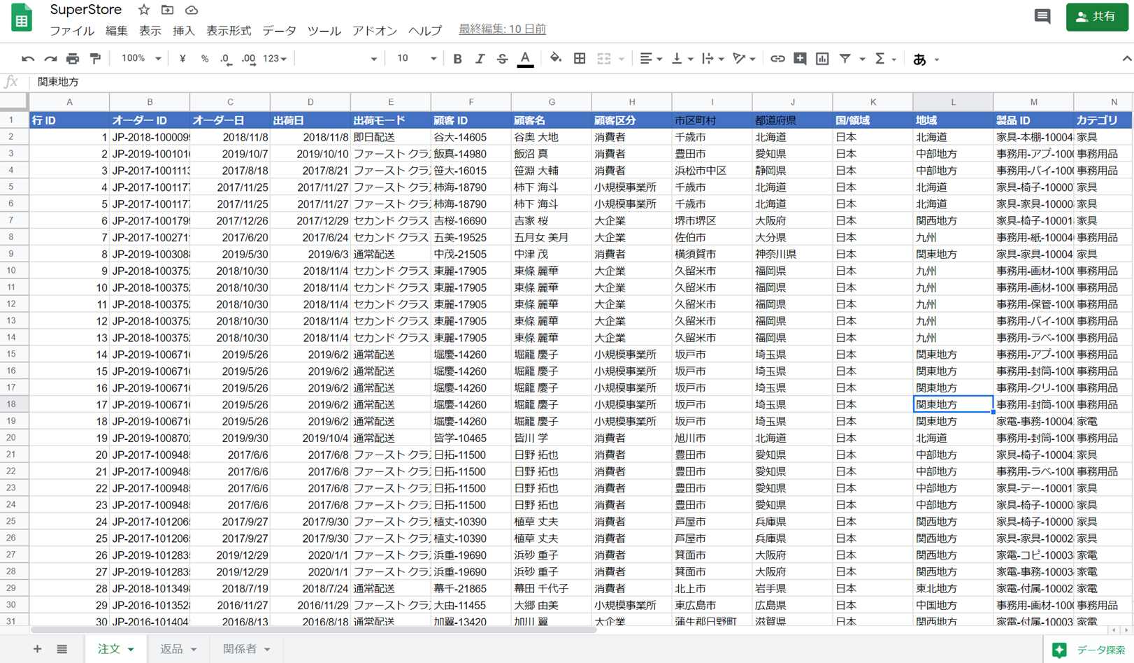Toggle strikethrough formatting

click(502, 59)
